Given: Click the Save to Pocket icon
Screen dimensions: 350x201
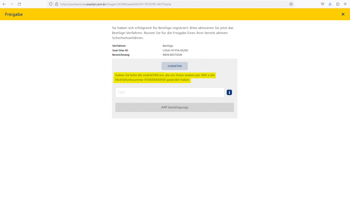Looking at the screenshot, I should 322,4.
